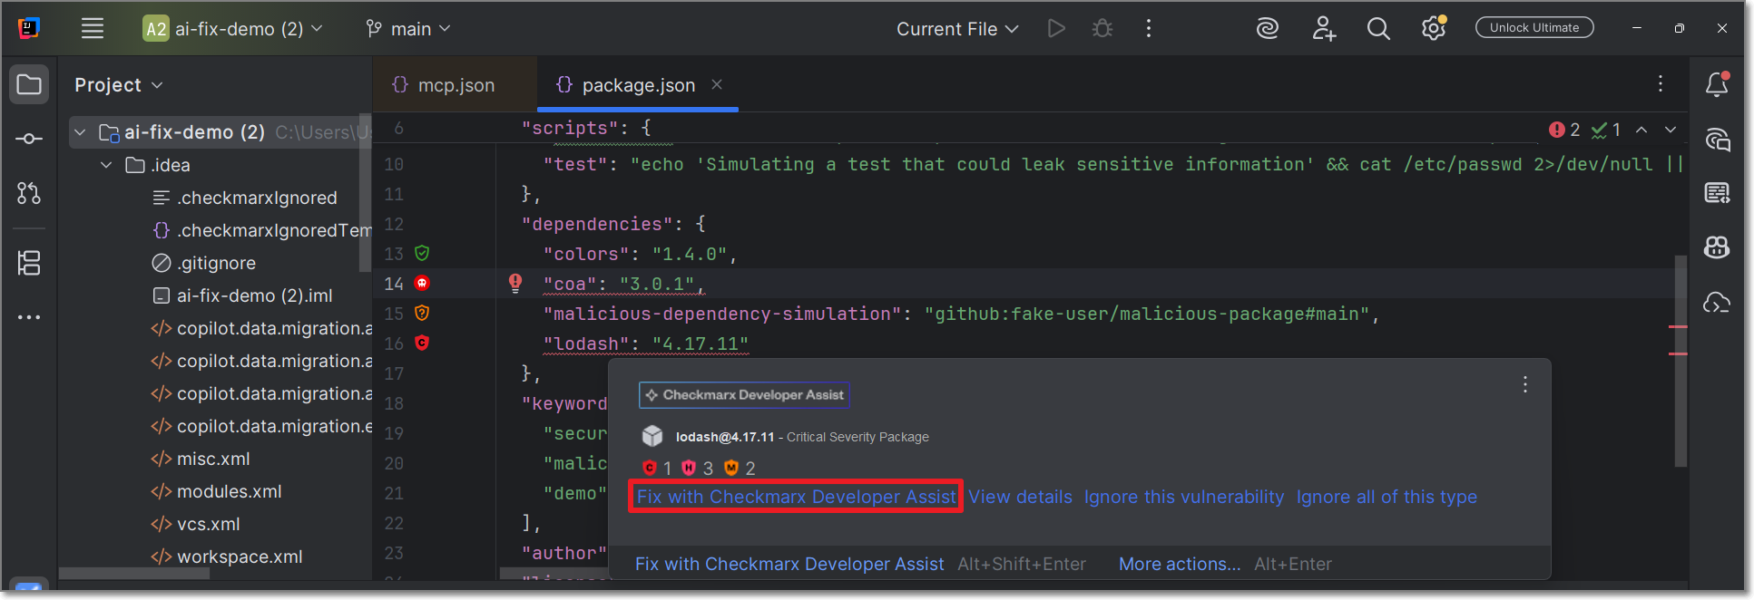
Task: Open the Project tool window folder icon
Action: 29,85
